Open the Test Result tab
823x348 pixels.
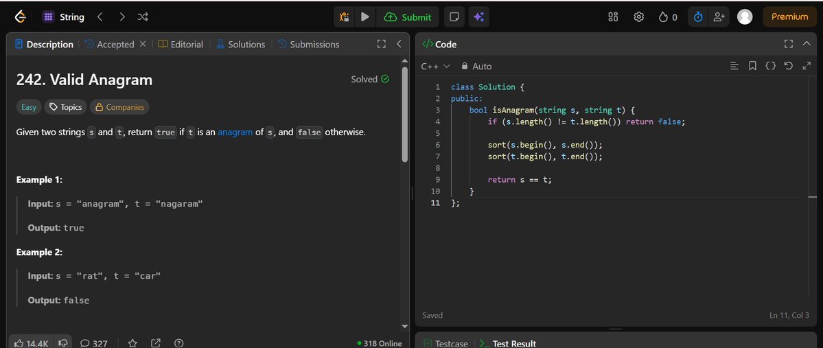[x=507, y=344]
